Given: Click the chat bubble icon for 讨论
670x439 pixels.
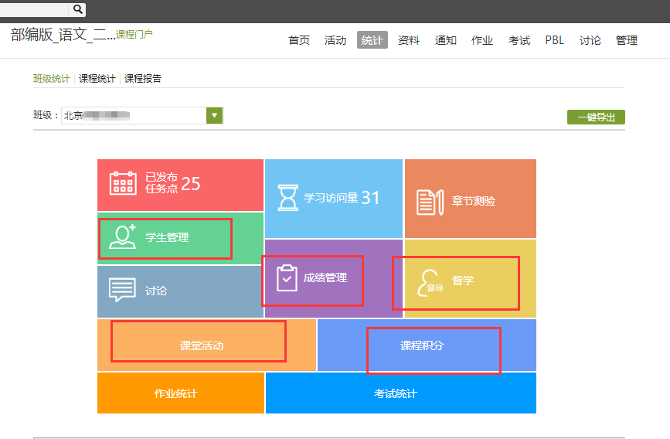Looking at the screenshot, I should click(122, 291).
